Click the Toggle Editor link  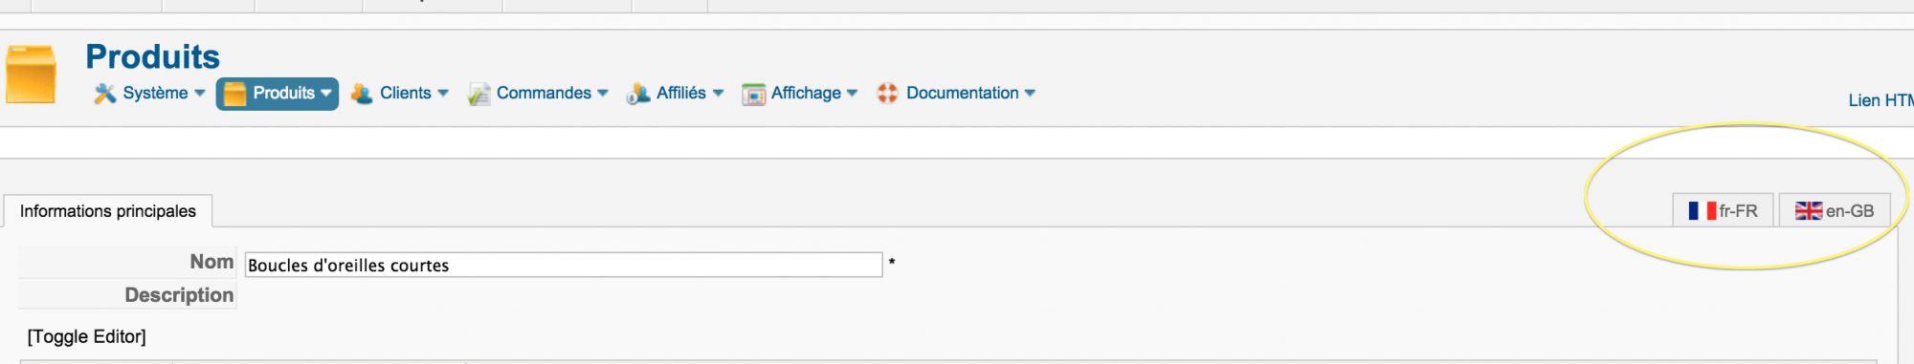pyautogui.click(x=87, y=336)
